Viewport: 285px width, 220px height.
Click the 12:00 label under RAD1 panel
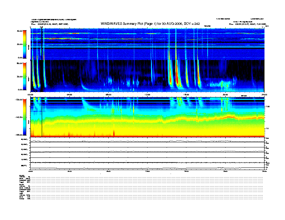[148, 95]
